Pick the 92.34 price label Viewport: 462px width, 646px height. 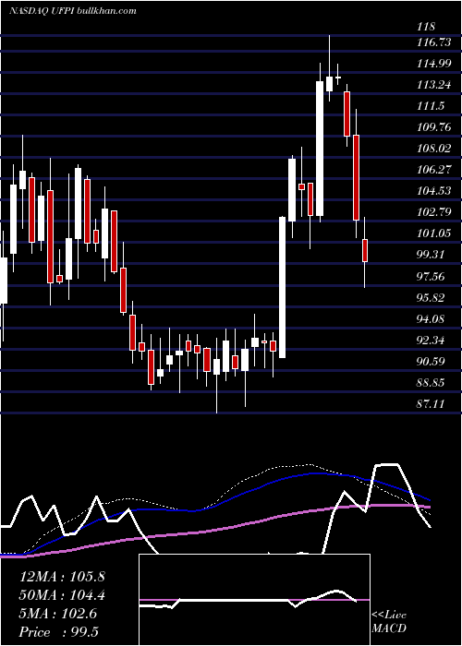(431, 340)
